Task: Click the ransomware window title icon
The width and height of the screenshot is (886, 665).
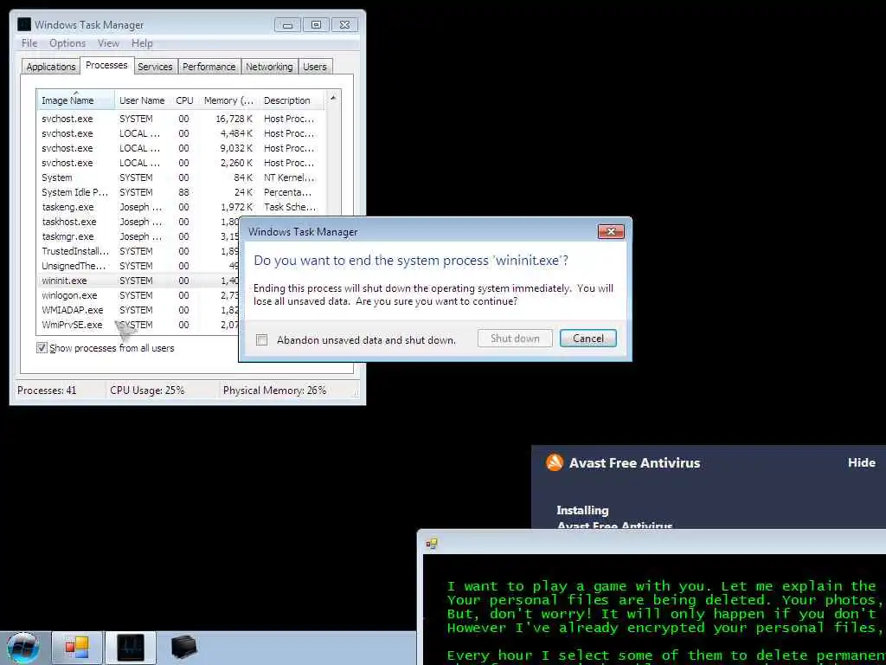Action: 432,544
